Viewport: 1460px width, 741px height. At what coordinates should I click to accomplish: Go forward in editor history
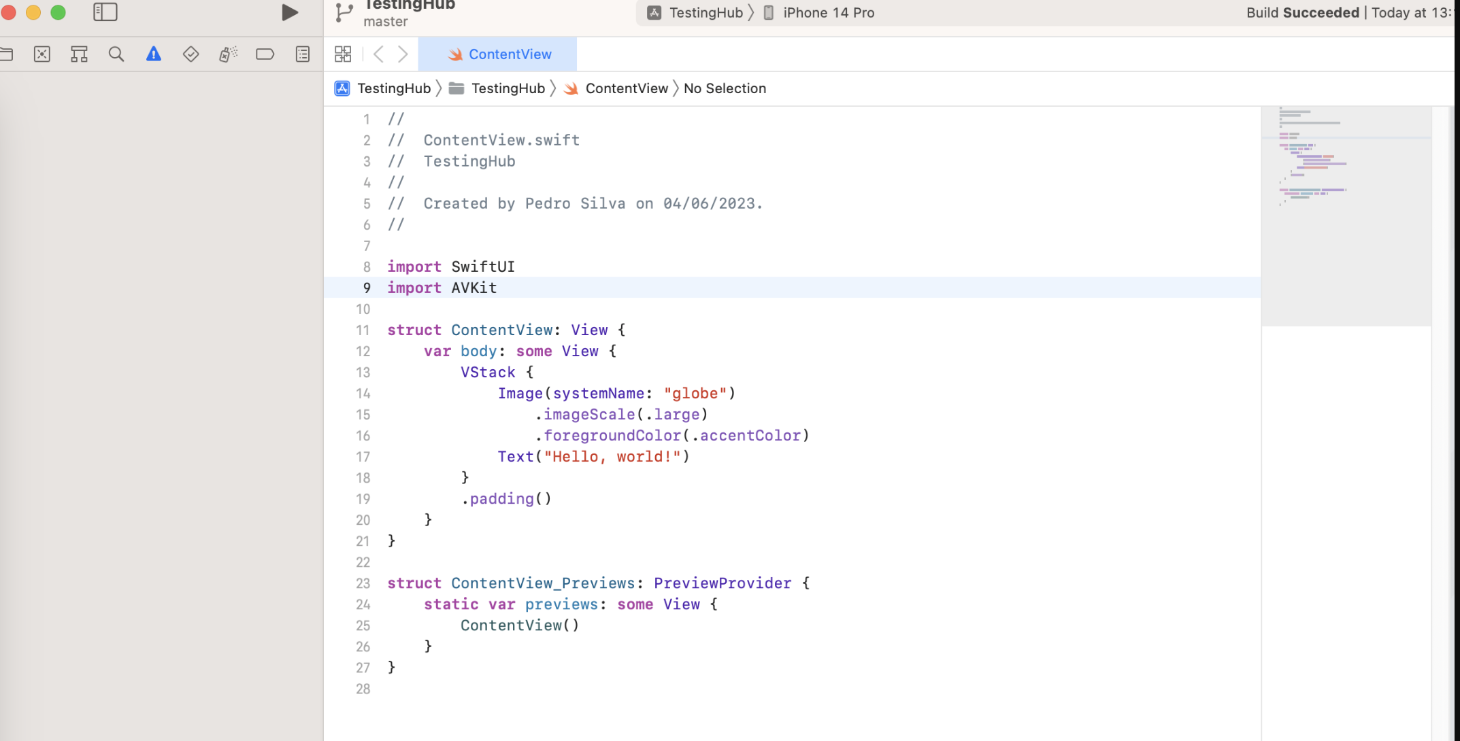[403, 54]
